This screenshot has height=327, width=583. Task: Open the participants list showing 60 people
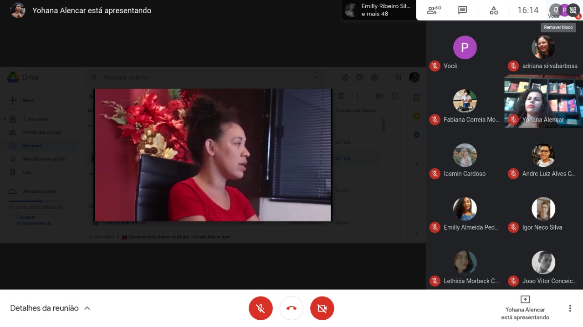pos(434,10)
